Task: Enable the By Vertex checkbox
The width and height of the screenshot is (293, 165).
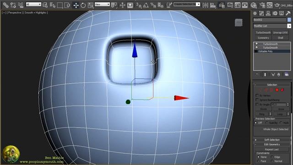Action: pyautogui.click(x=257, y=96)
